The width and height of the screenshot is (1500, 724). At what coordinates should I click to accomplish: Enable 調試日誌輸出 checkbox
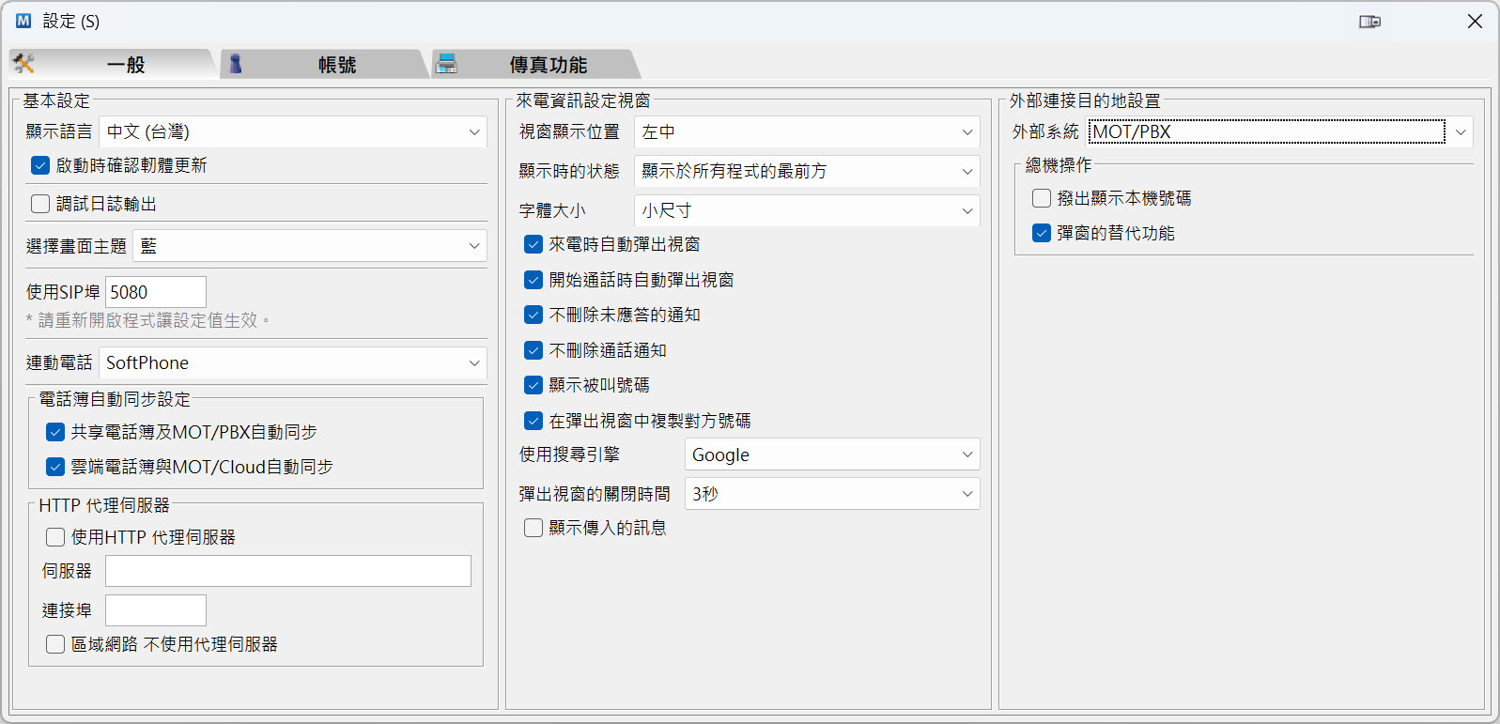click(40, 204)
